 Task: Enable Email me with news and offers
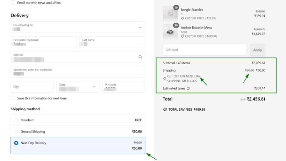pyautogui.click(x=13, y=2)
